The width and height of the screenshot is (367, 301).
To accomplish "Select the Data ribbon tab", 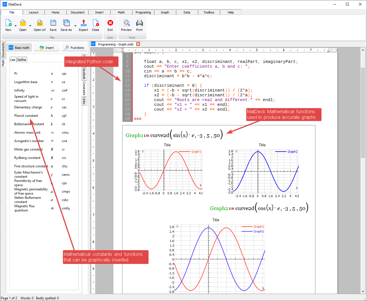I will click(x=187, y=12).
